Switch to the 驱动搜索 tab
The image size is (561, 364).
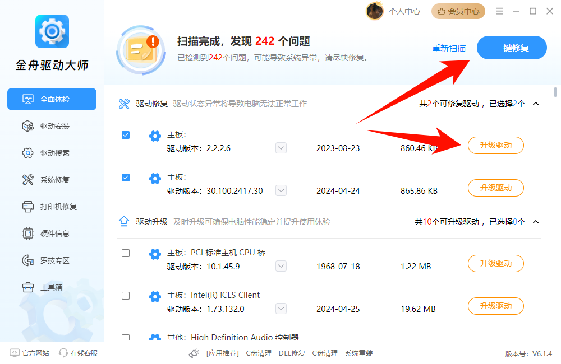pyautogui.click(x=52, y=153)
